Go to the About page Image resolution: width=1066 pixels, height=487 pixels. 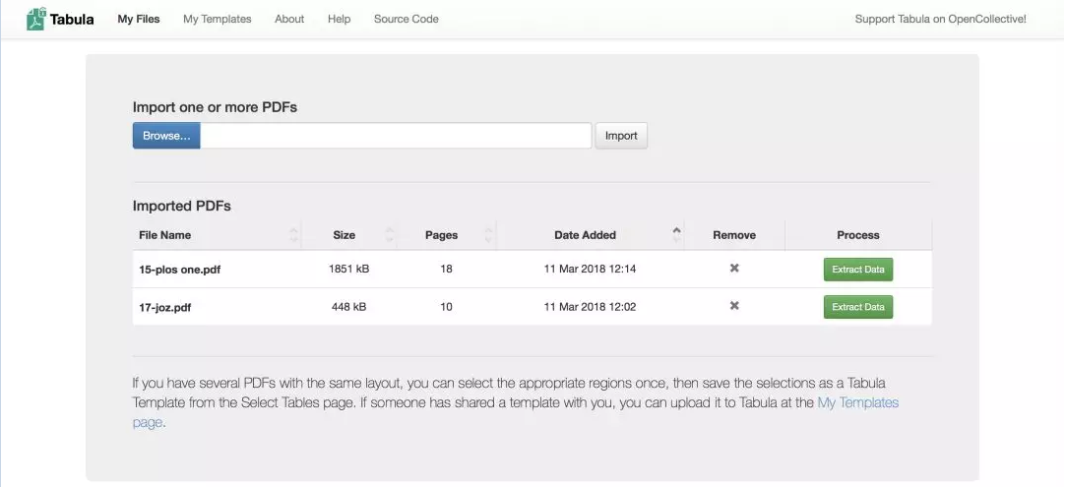pos(289,19)
